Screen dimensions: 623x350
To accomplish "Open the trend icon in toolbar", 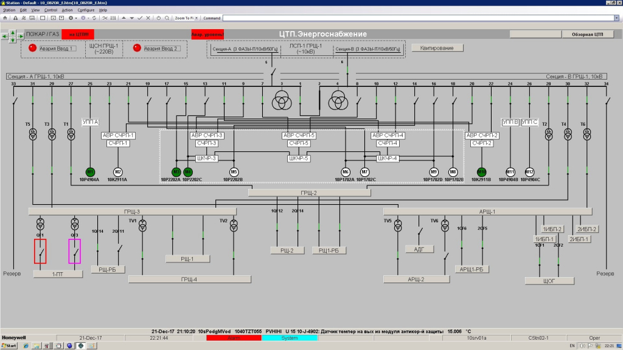I will [105, 18].
